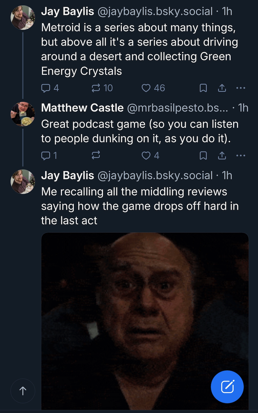Open Jay Baylis's name on the top post

pos(67,11)
